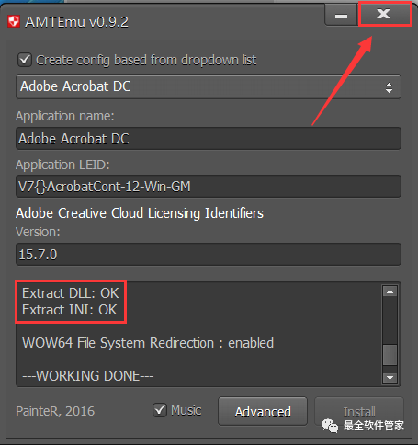The height and width of the screenshot is (445, 418).
Task: Close the AMTEmu window with X
Action: pyautogui.click(x=384, y=14)
